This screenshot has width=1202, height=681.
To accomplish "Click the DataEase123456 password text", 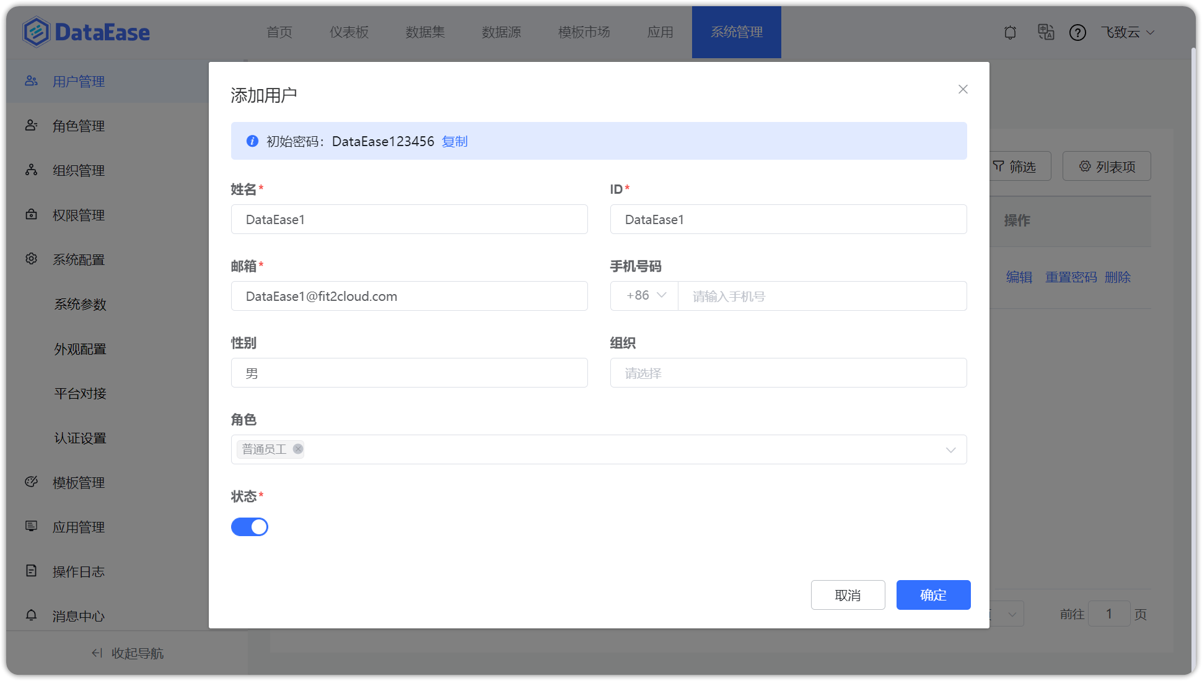I will [383, 141].
